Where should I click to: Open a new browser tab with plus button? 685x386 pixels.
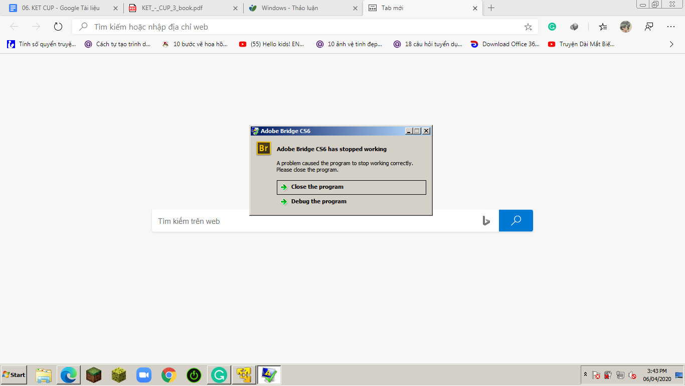tap(491, 8)
